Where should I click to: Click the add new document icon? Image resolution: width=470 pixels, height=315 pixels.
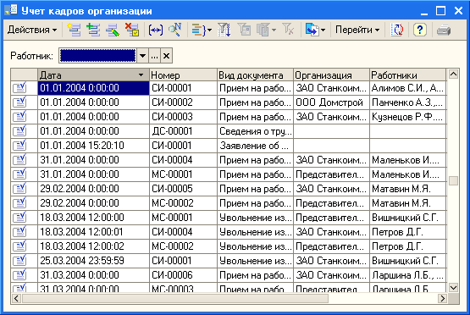[74, 30]
